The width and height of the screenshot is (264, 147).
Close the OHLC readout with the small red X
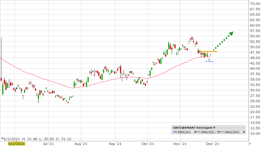pos(2,138)
